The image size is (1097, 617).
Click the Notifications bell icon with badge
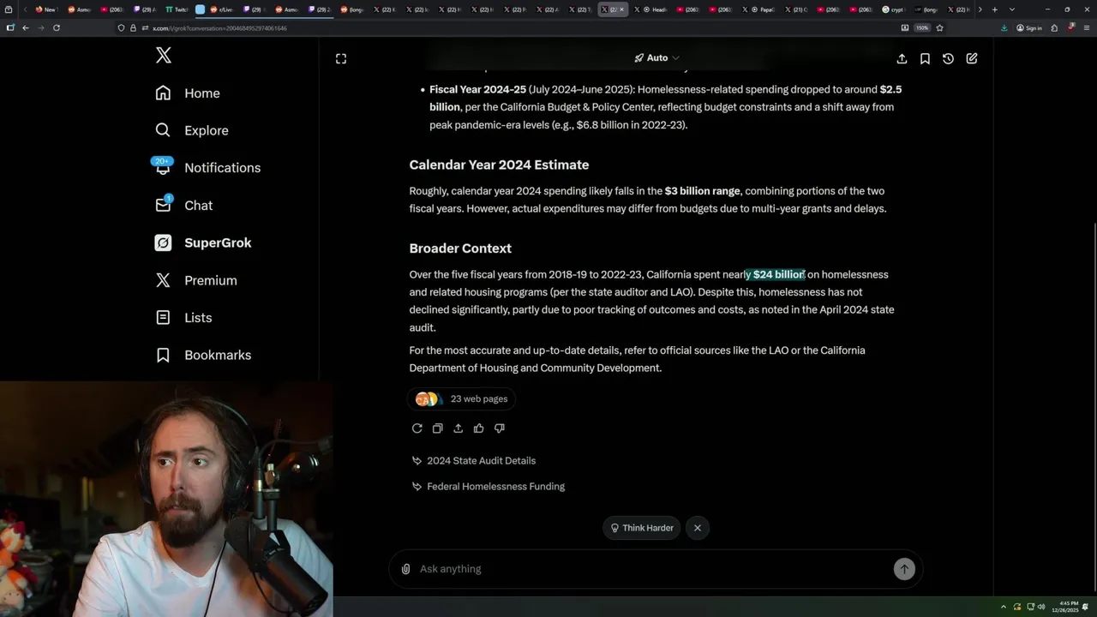click(163, 167)
